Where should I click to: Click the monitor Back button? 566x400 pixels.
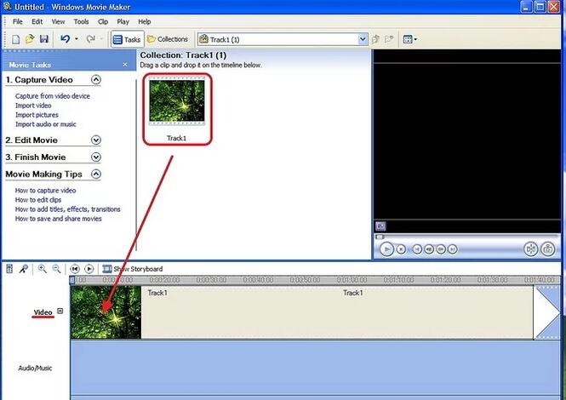click(x=417, y=249)
